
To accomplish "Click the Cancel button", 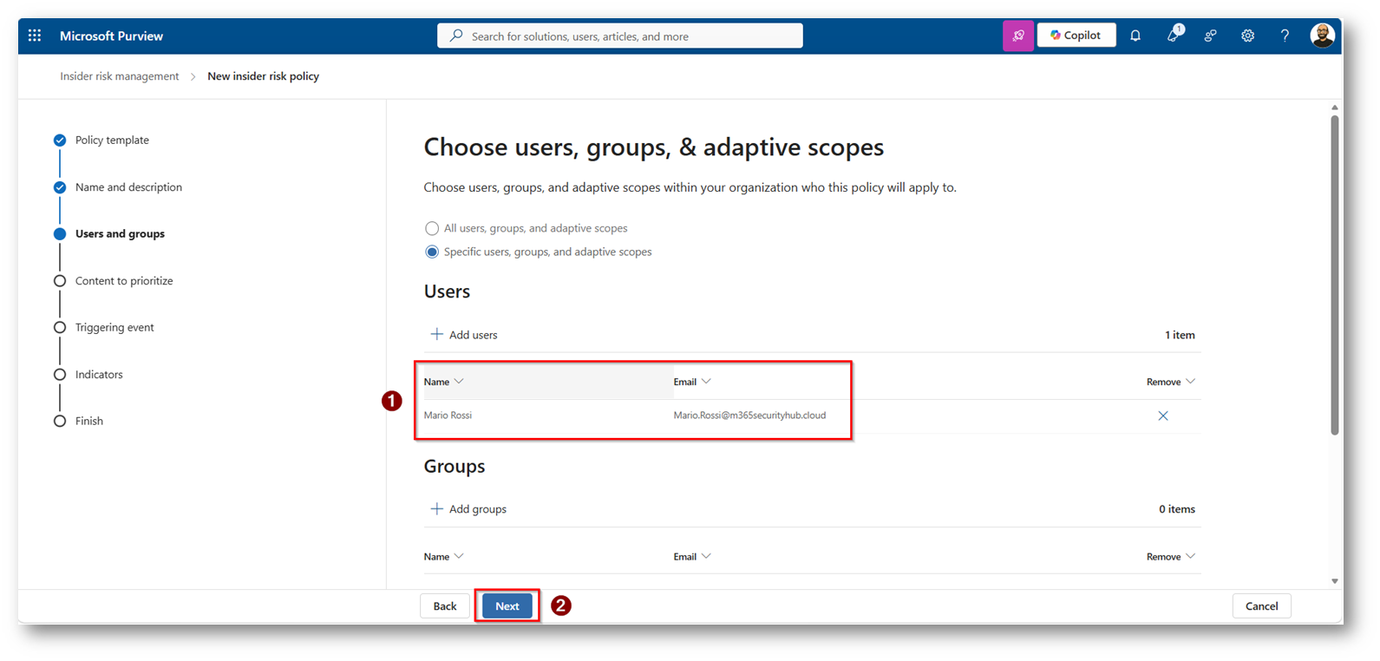I will coord(1261,605).
